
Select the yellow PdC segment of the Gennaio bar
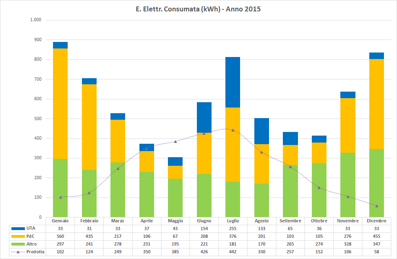click(60, 103)
